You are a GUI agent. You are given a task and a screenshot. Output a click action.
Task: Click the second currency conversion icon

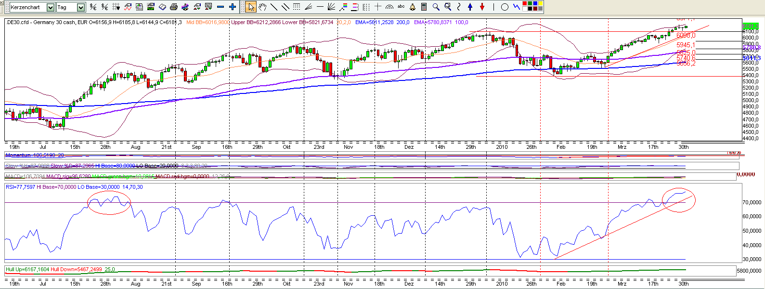tap(104, 7)
